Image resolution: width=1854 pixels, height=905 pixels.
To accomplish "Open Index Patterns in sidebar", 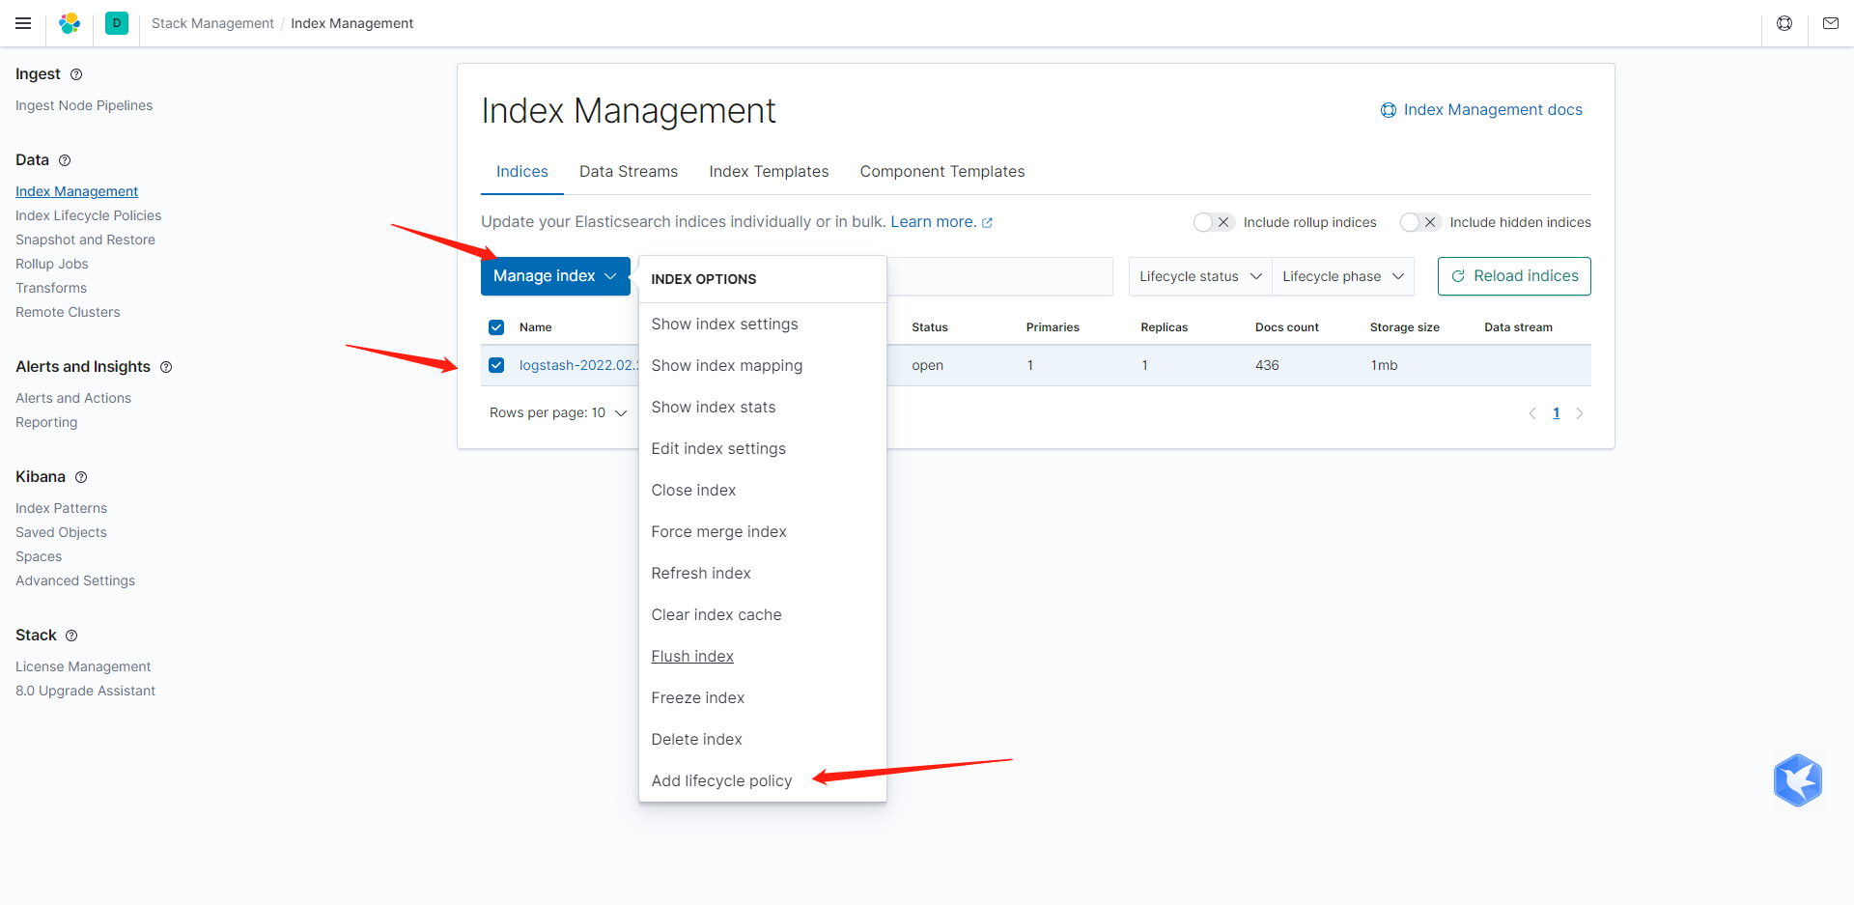I will (61, 508).
